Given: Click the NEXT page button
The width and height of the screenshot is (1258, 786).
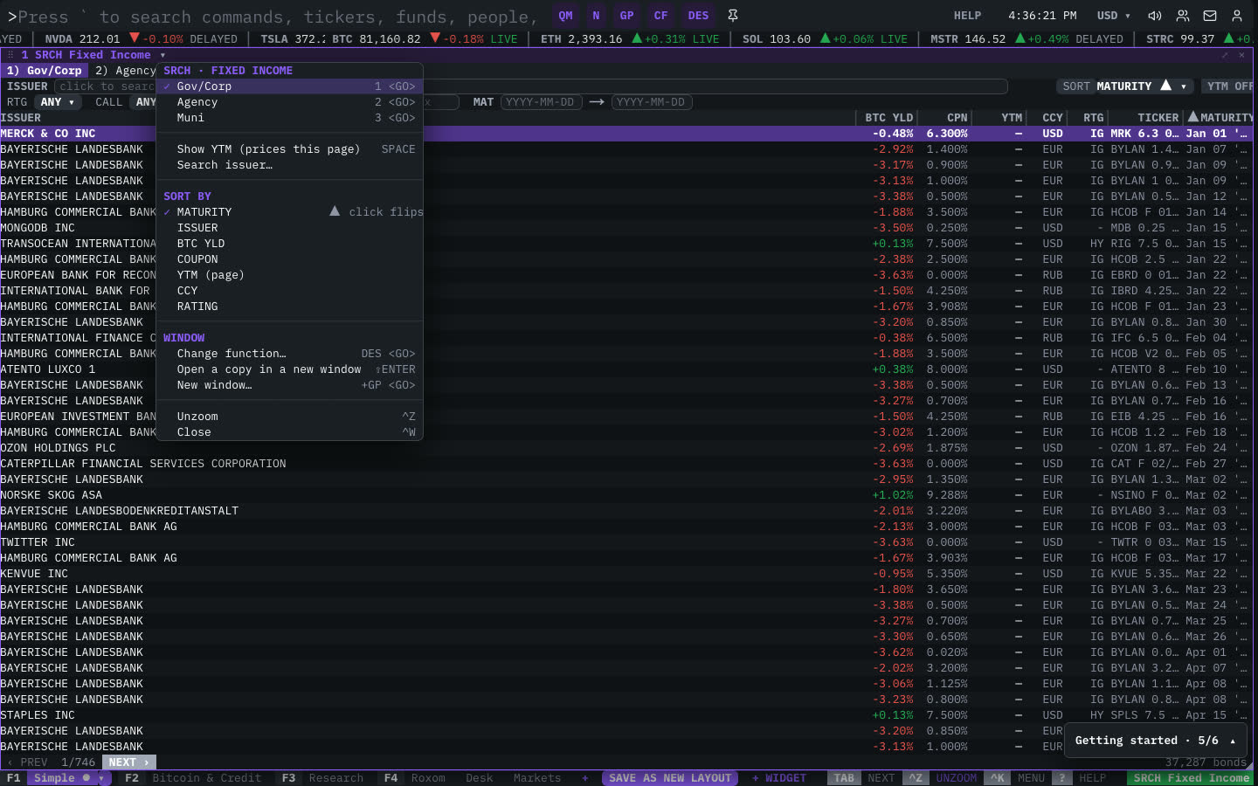Looking at the screenshot, I should click(128, 762).
